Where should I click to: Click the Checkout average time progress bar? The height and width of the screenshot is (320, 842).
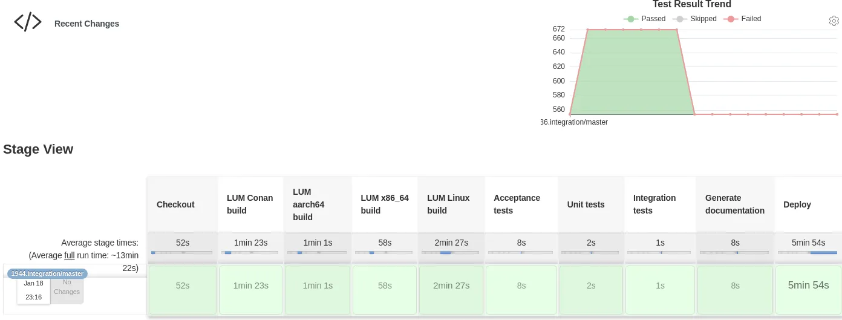[x=181, y=252]
